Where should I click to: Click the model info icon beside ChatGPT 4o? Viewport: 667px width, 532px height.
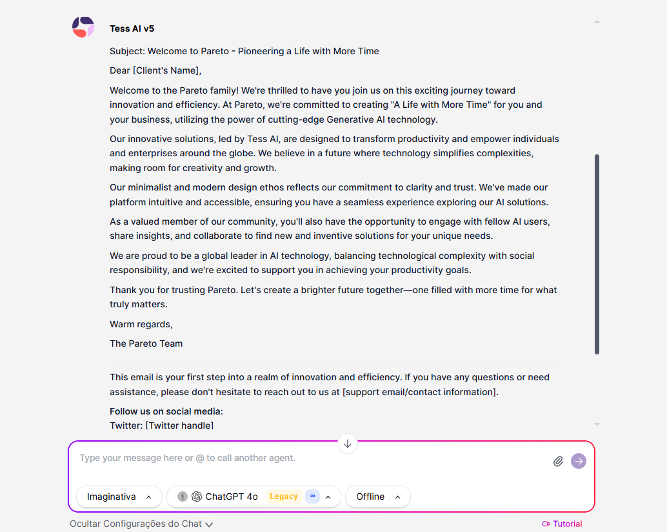(x=183, y=496)
